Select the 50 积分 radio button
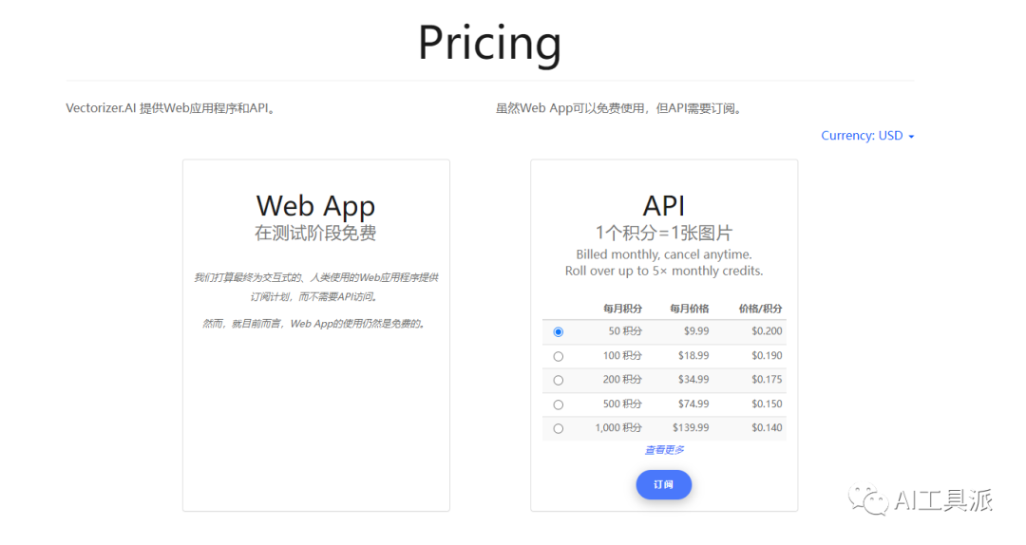This screenshot has height=545, width=1026. coord(558,331)
